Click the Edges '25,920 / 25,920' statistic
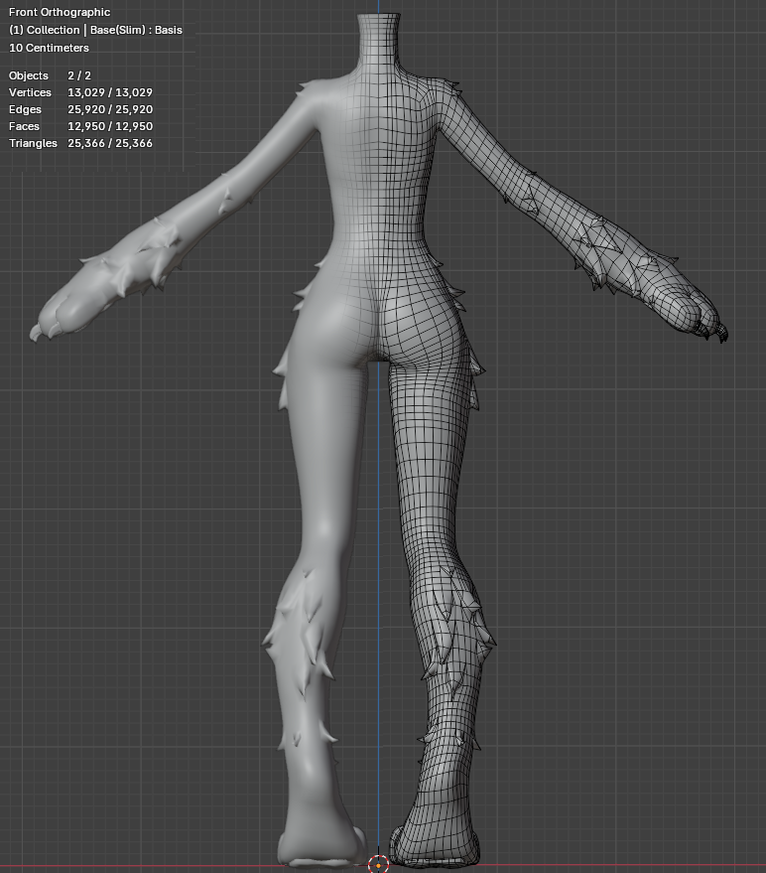Screen dimensions: 766x873 (110, 109)
